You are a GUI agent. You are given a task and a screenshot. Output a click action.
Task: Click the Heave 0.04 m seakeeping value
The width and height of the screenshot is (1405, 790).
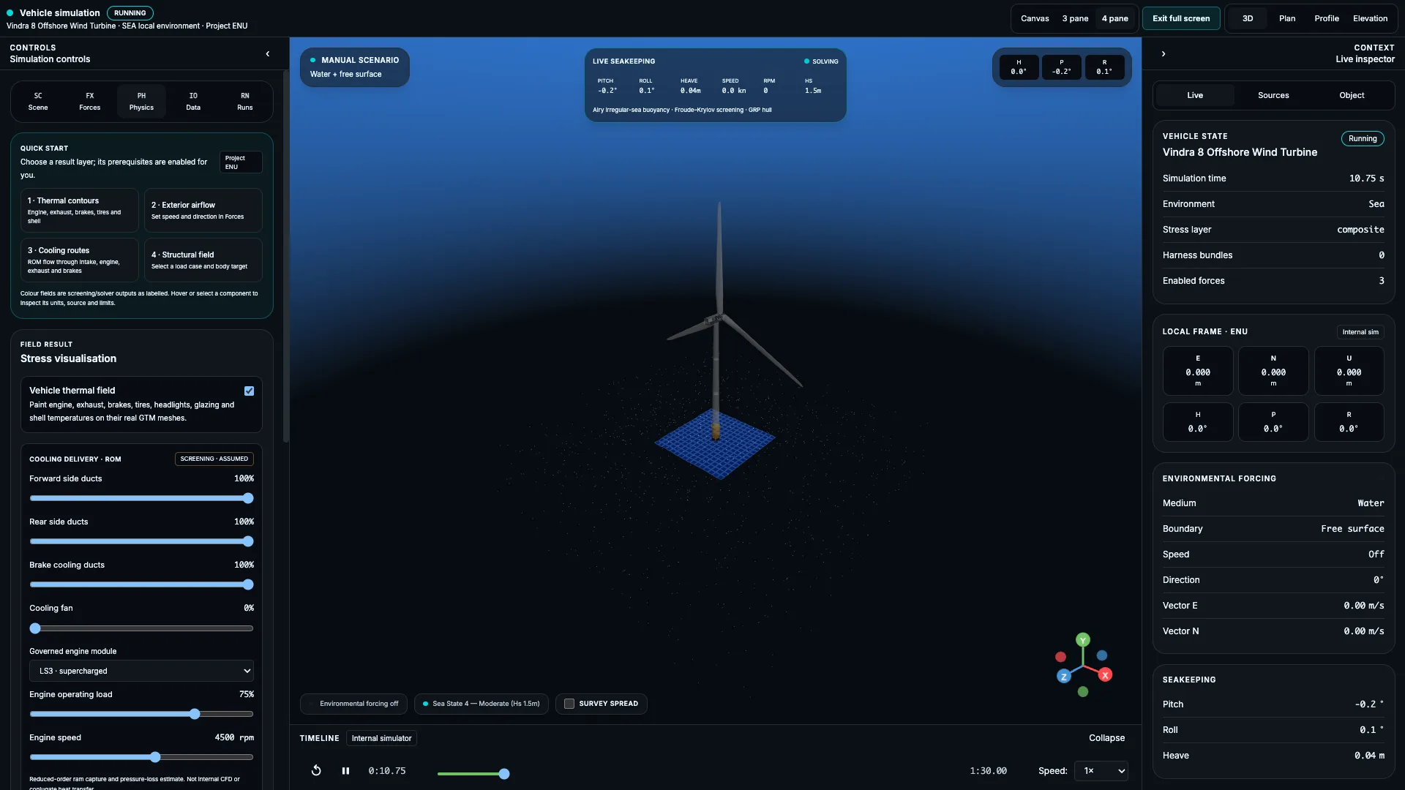(1369, 756)
